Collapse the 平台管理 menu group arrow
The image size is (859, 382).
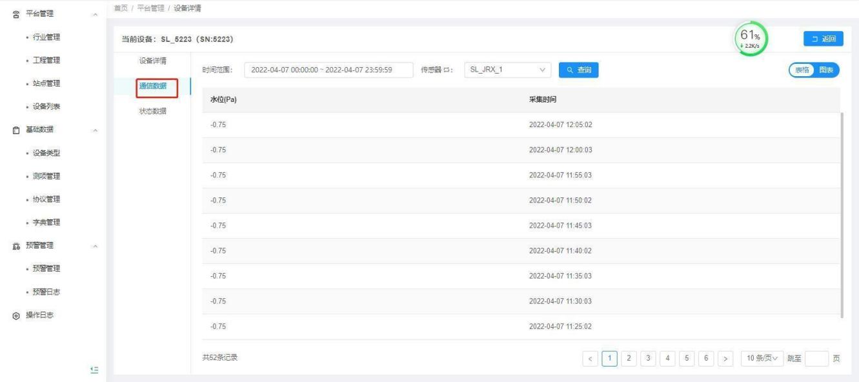point(96,14)
